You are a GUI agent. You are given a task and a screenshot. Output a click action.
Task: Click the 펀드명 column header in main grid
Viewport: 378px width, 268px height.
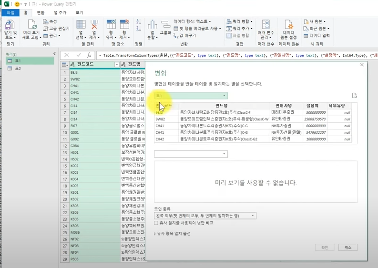point(133,65)
